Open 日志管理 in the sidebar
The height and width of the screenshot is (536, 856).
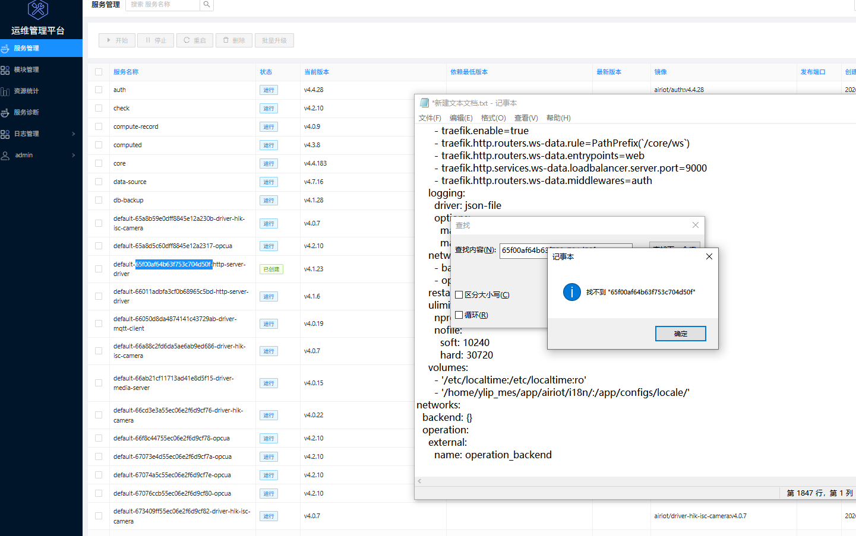pos(41,134)
